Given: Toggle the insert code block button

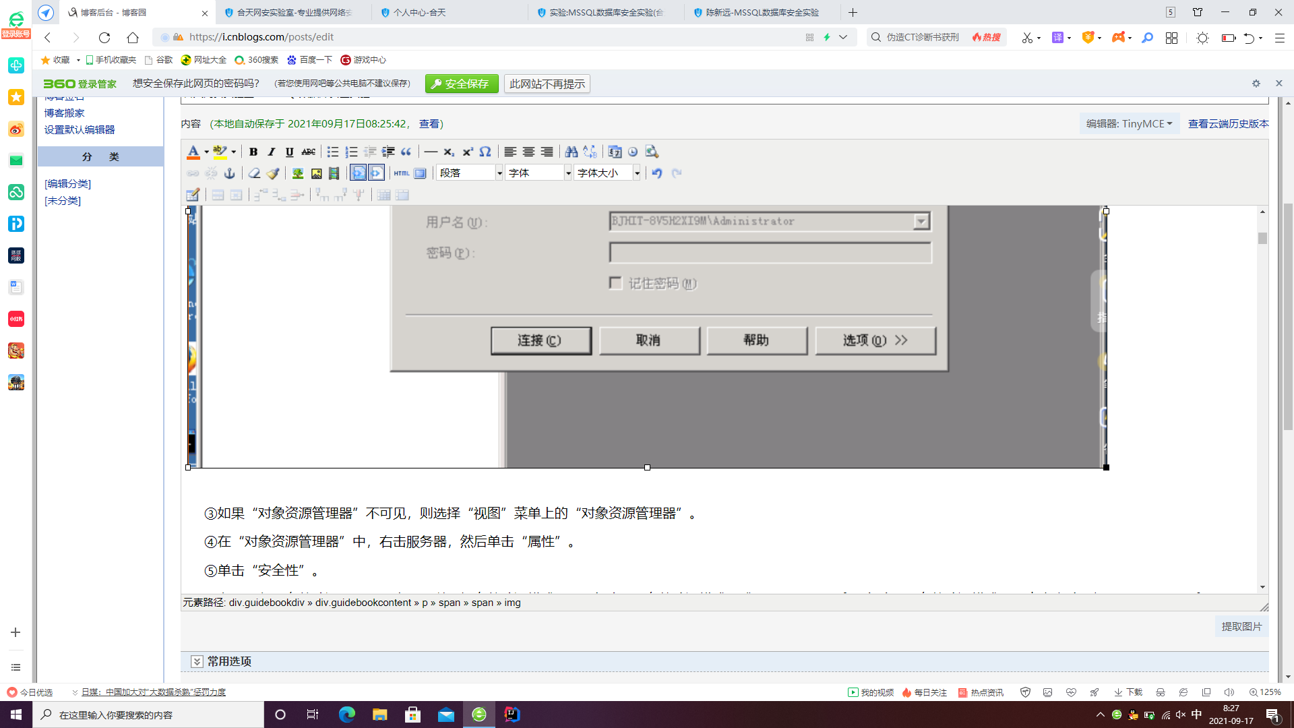Looking at the screenshot, I should [x=359, y=173].
